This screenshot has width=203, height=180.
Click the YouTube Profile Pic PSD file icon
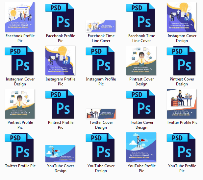182,147
